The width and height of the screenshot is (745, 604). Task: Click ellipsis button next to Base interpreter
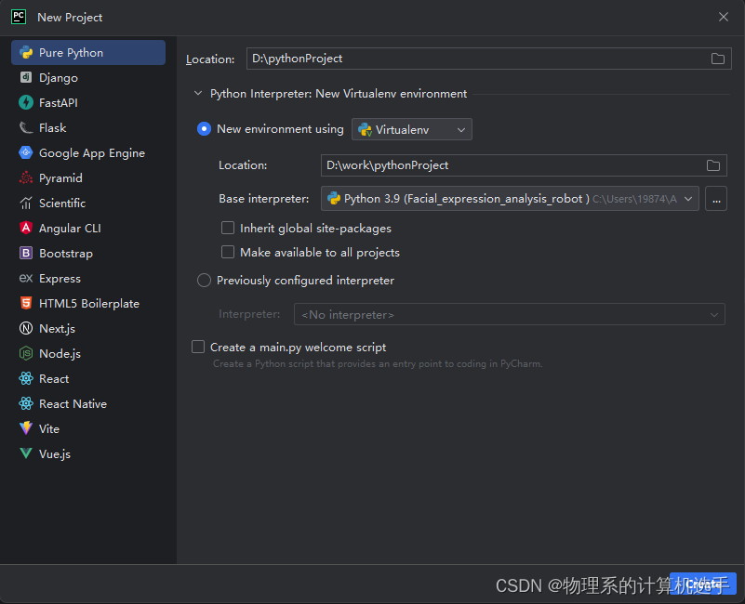coord(716,199)
